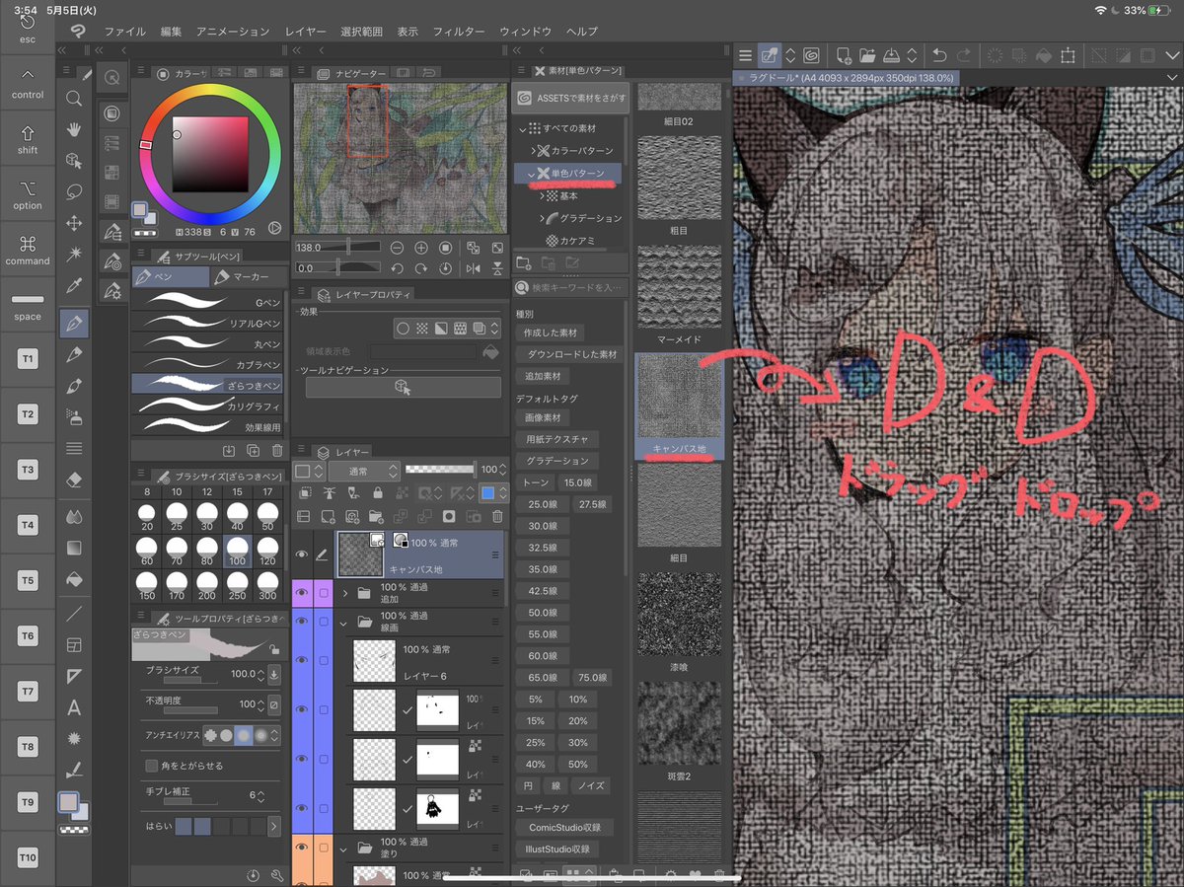Tap the shift modifier key

[28, 139]
